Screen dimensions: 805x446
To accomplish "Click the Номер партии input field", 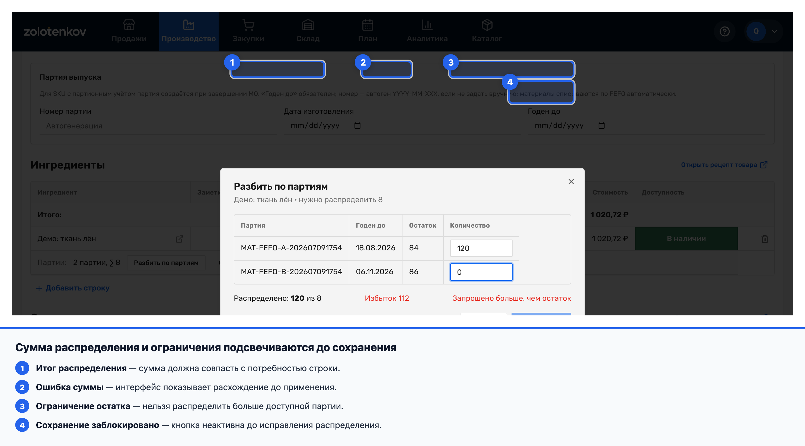I will (x=158, y=126).
